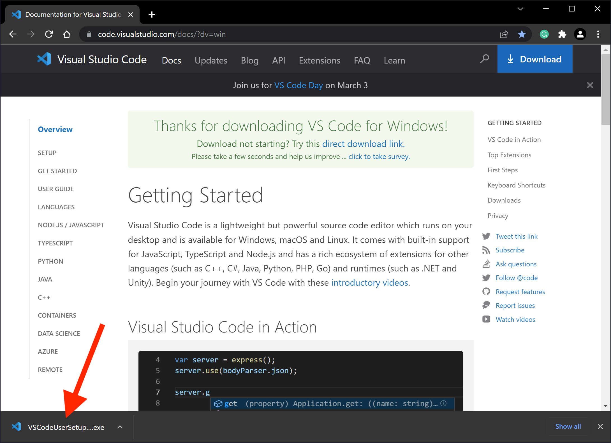The image size is (611, 443).
Task: Select Overview in the docs sidebar
Action: click(55, 129)
